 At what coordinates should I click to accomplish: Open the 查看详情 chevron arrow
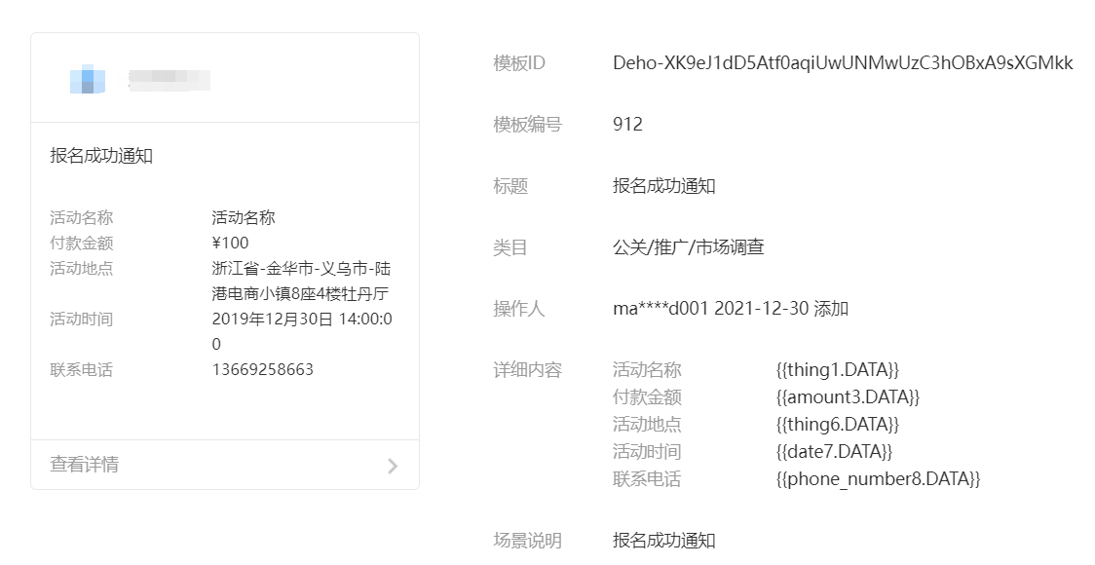393,466
